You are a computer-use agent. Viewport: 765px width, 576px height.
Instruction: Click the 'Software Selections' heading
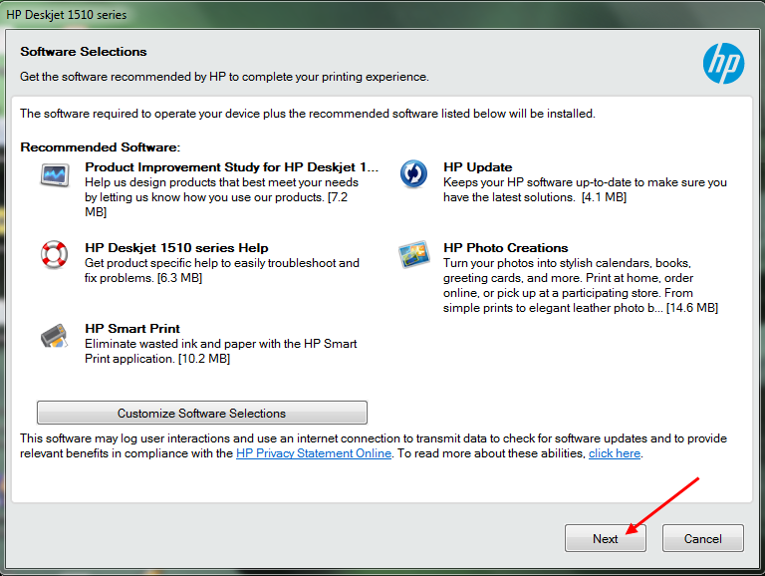pyautogui.click(x=84, y=51)
